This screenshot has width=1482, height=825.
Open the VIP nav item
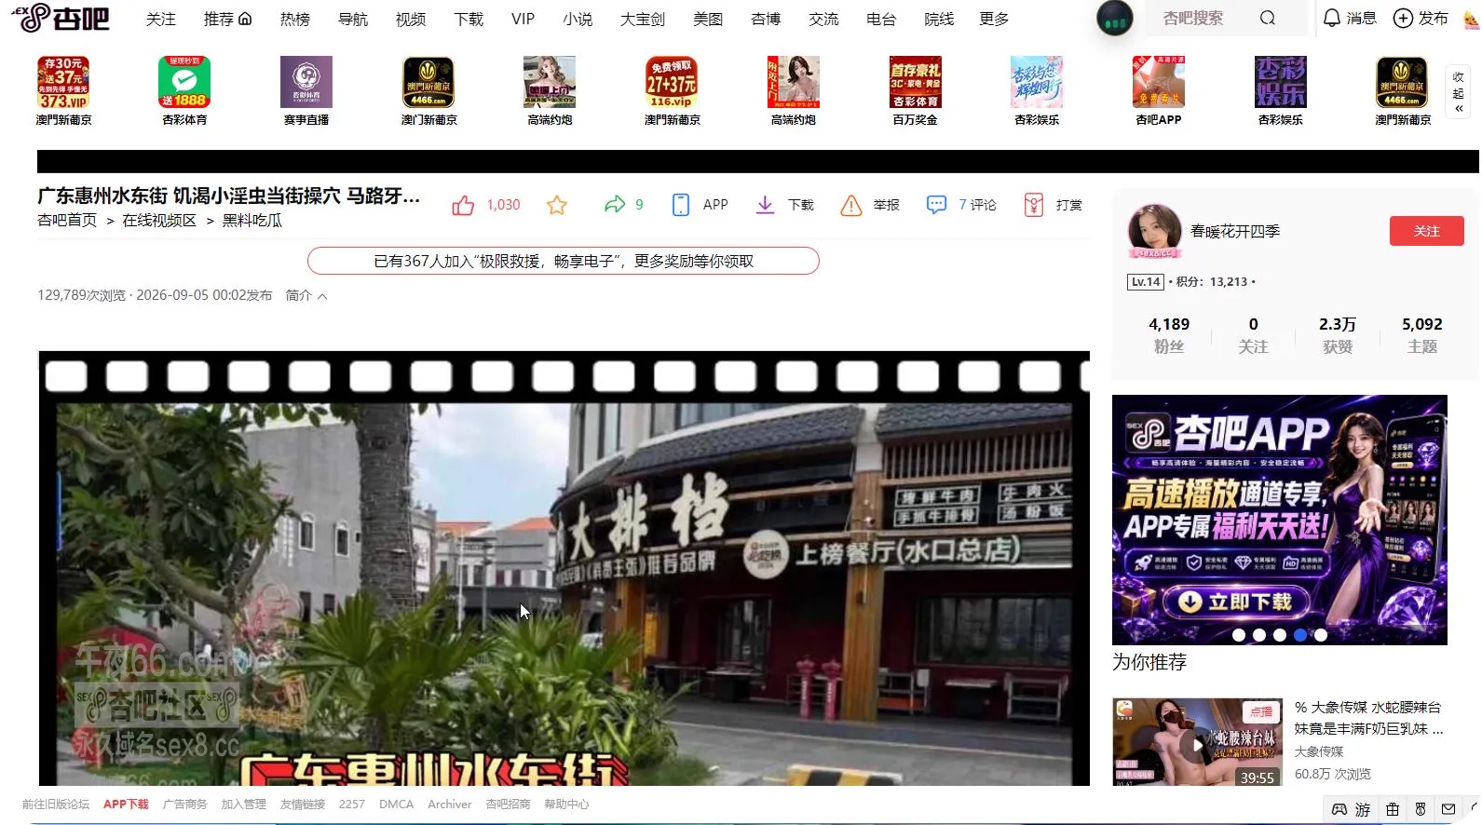click(523, 19)
